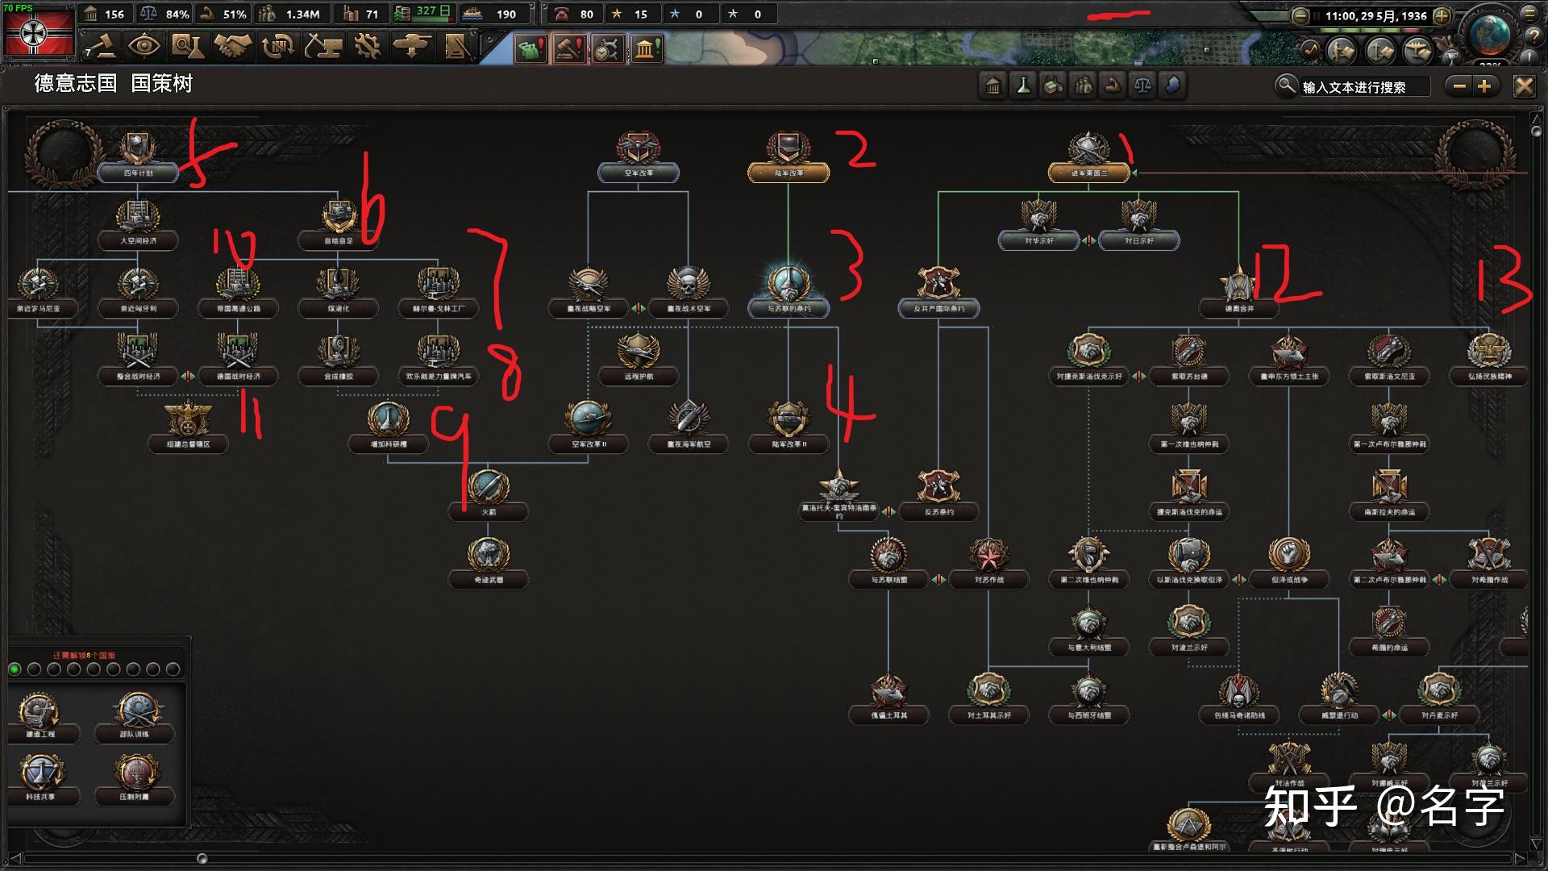Toggle the industry focus filter
The width and height of the screenshot is (1548, 871).
tap(1053, 85)
